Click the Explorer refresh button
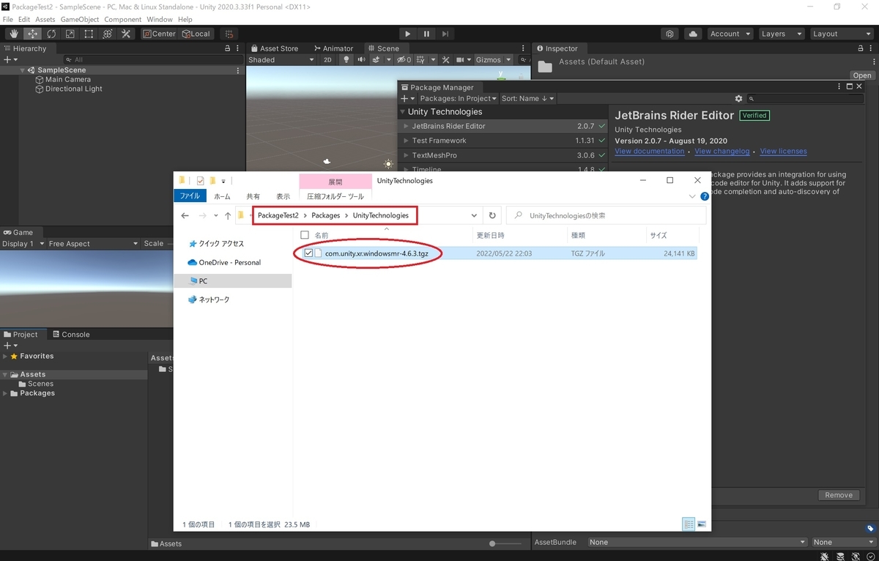 492,215
